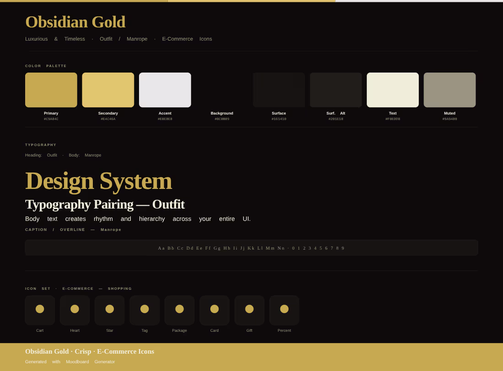Click the Primary hex code #C9A84C

51,119
